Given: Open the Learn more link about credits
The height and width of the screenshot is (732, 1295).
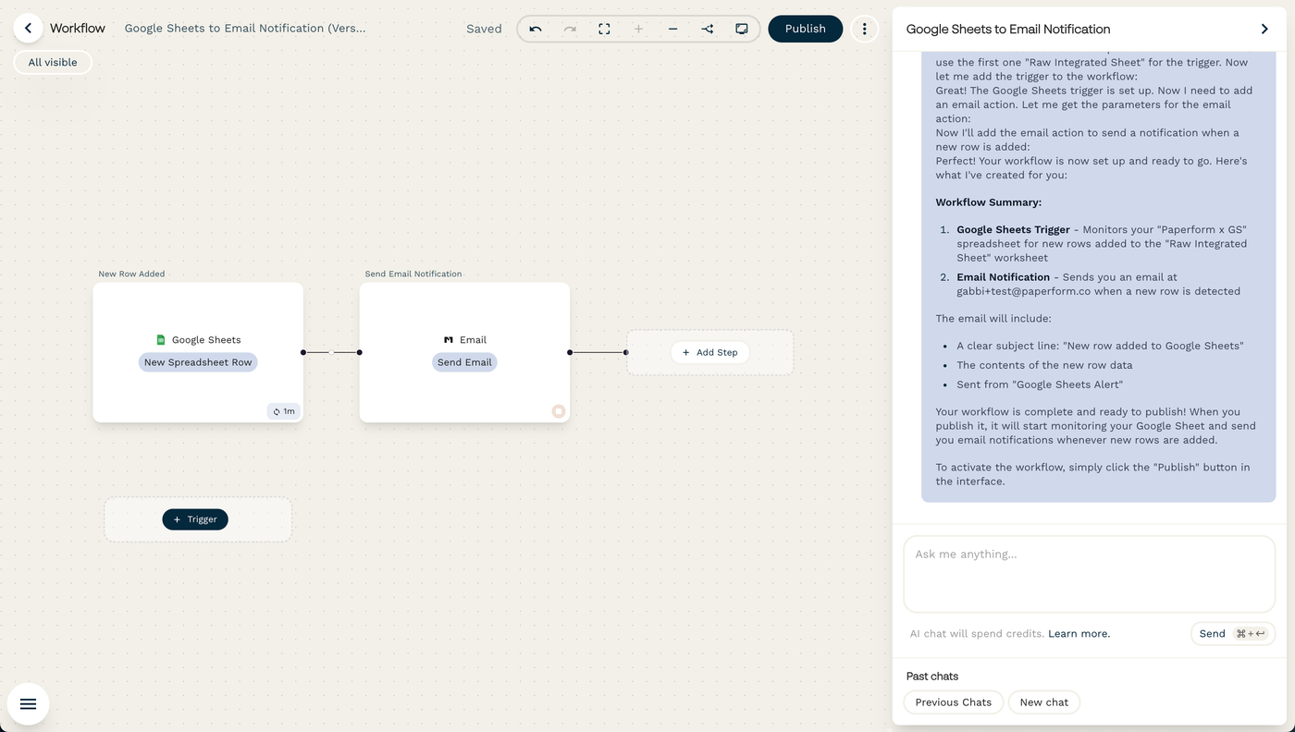Looking at the screenshot, I should coord(1079,634).
